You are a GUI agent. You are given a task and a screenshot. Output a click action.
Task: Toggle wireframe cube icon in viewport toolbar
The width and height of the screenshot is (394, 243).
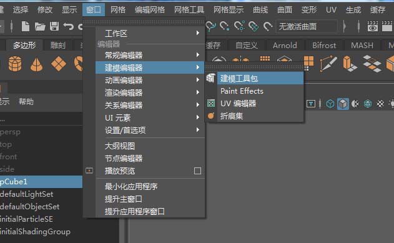(x=330, y=104)
